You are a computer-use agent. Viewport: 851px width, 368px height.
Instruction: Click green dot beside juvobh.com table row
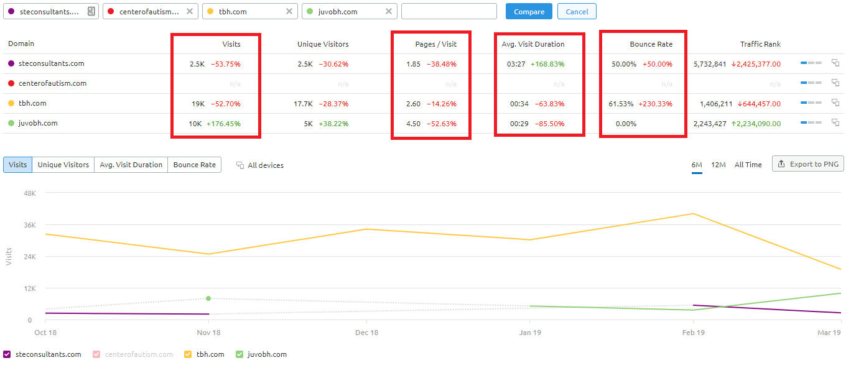[x=11, y=123]
